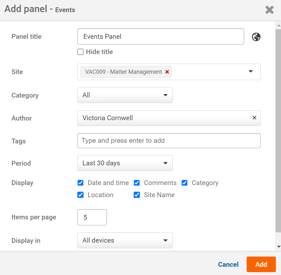Screen dimensions: 281x275
Task: Click the orange Add button
Action: tap(261, 264)
